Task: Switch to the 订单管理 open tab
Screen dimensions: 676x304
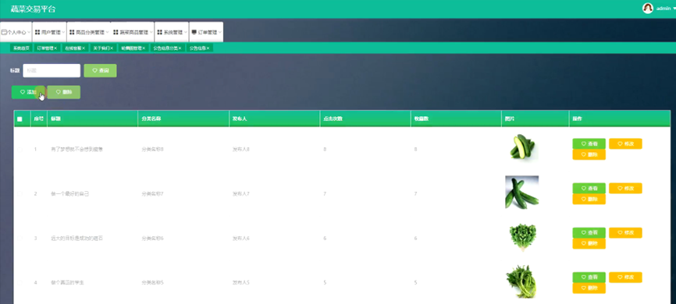Action: pyautogui.click(x=47, y=48)
